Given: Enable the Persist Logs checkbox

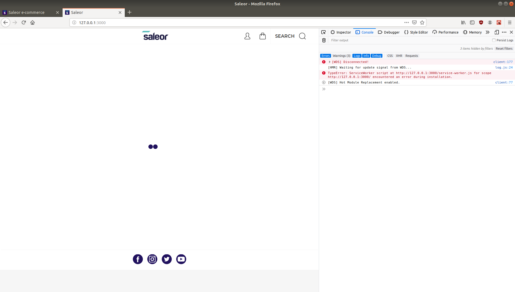Looking at the screenshot, I should [494, 40].
